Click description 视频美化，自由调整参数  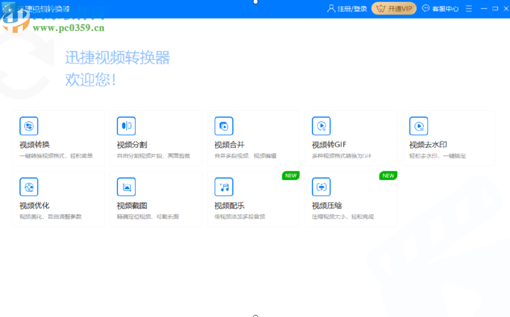(50, 217)
